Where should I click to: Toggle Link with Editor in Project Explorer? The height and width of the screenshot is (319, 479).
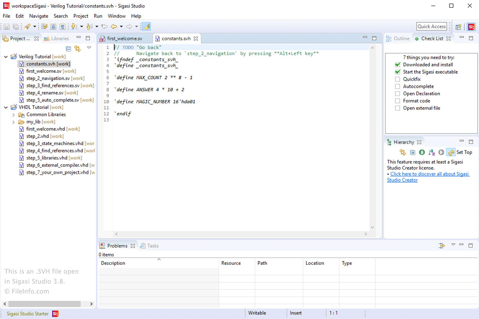(77, 48)
